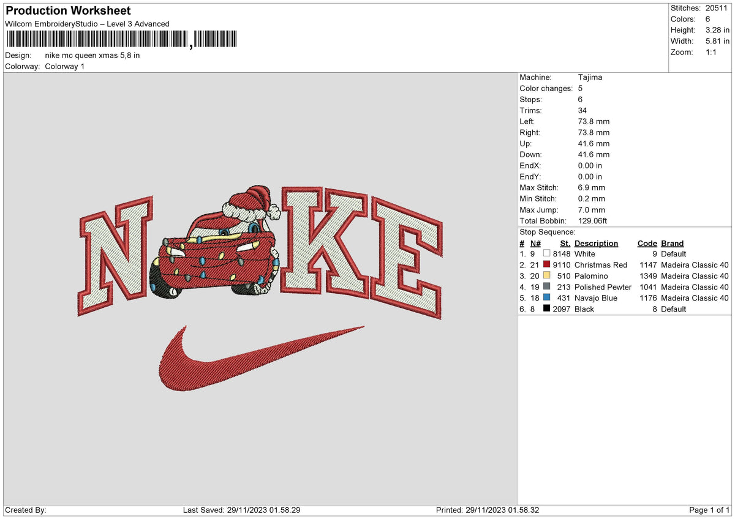Viewport: 735px width, 519px height.
Task: Click the 'Palomino' description text
Action: 591,275
